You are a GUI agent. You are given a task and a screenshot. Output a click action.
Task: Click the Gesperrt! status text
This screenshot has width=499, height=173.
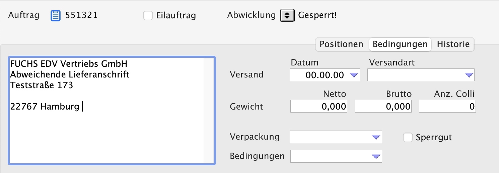coord(317,15)
